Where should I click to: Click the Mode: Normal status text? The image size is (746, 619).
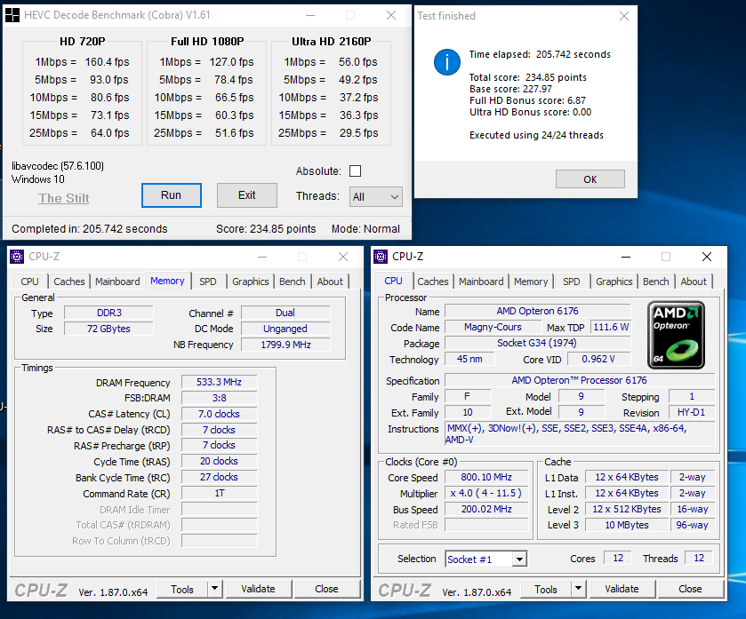pos(365,229)
